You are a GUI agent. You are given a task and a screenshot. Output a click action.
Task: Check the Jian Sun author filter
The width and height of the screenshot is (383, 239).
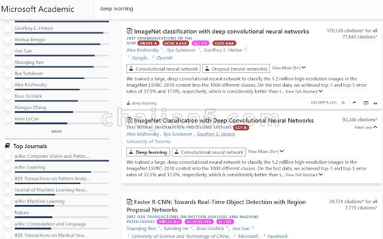point(8,51)
